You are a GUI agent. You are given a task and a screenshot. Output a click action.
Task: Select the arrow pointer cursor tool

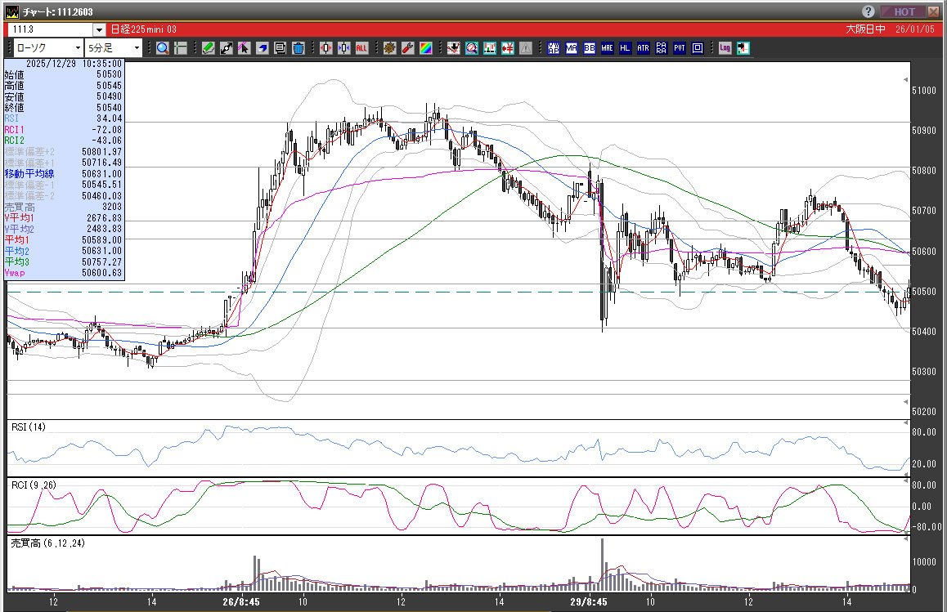pos(245,48)
